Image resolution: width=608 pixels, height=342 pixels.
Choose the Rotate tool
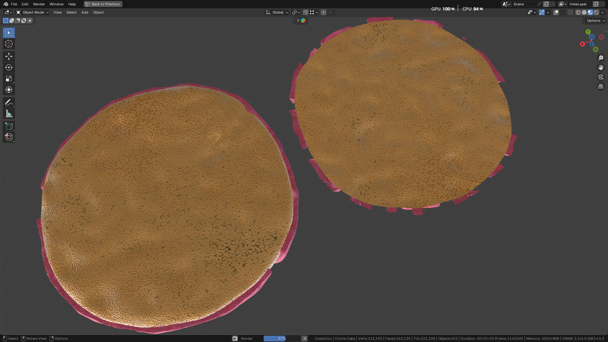[9, 67]
